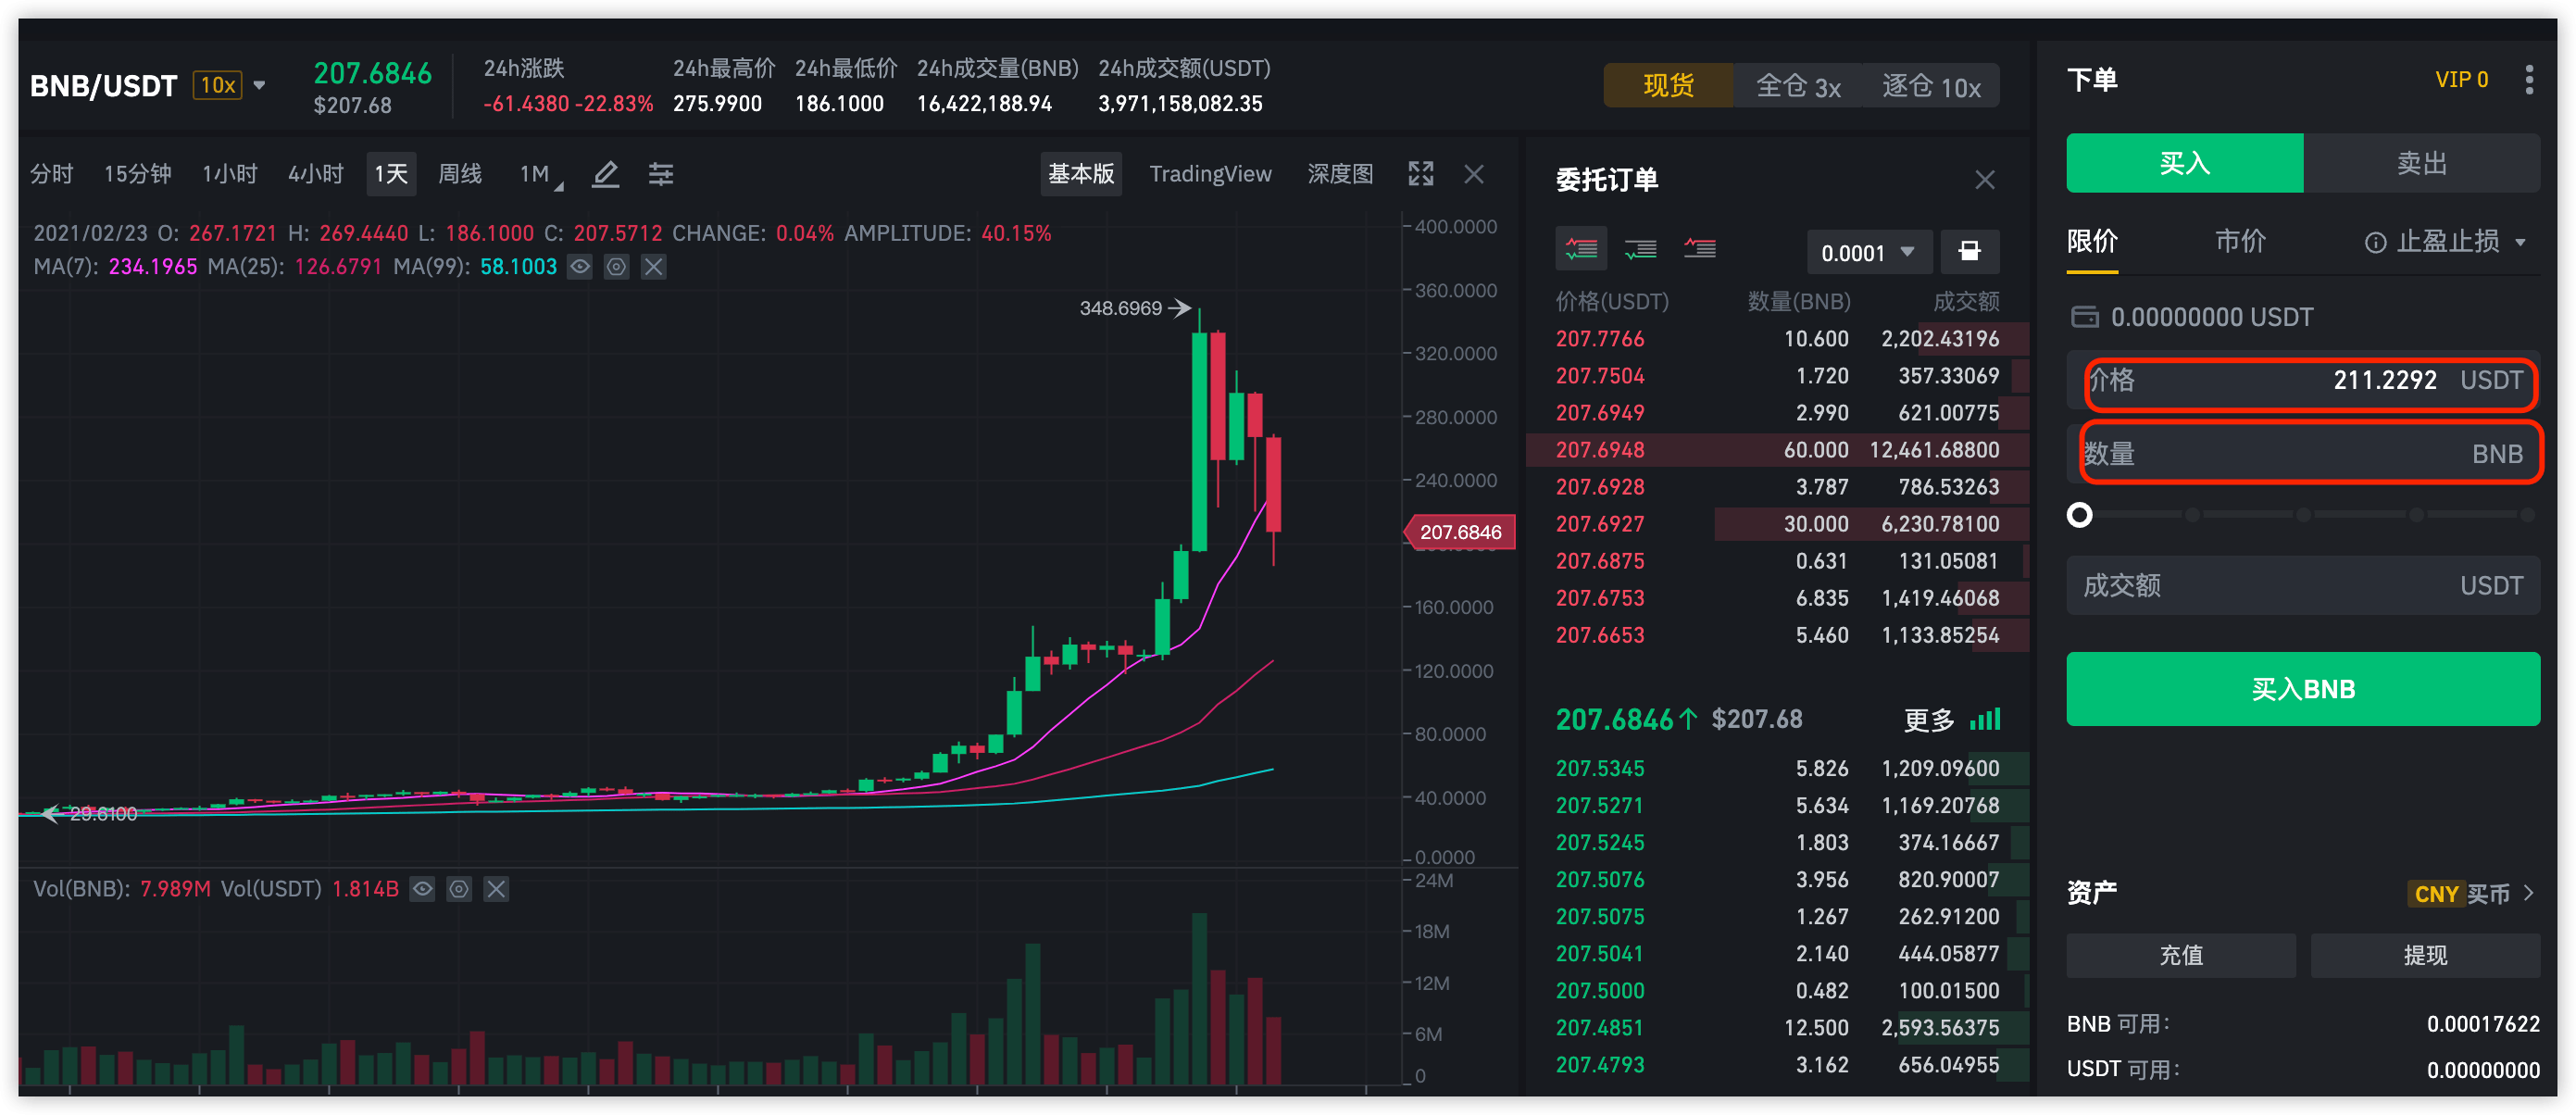Click the order book layout toggle icon
Image resolution: width=2576 pixels, height=1115 pixels.
click(1970, 251)
